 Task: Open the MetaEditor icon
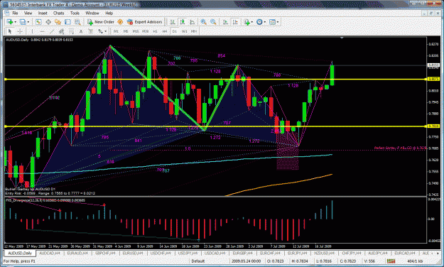[120, 22]
